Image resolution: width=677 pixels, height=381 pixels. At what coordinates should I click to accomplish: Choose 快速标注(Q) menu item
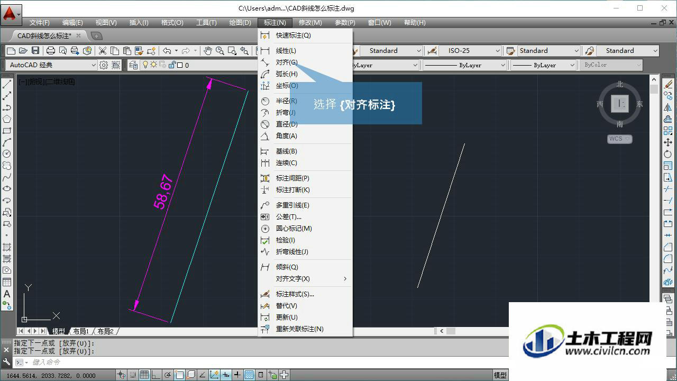coord(305,35)
